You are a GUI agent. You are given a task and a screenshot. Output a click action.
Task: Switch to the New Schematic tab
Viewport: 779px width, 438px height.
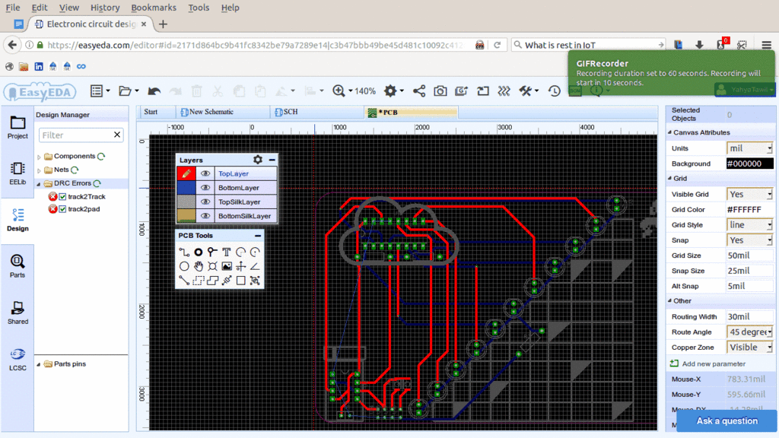click(222, 111)
